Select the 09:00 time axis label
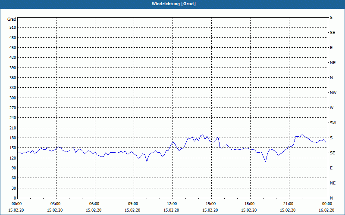Image resolution: width=345 pixels, height=215 pixels. coord(134,204)
